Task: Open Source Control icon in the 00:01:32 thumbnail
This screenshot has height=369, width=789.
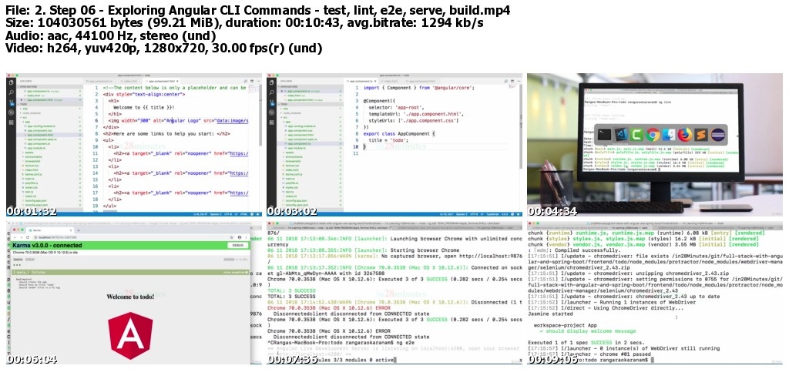Action: [11, 102]
